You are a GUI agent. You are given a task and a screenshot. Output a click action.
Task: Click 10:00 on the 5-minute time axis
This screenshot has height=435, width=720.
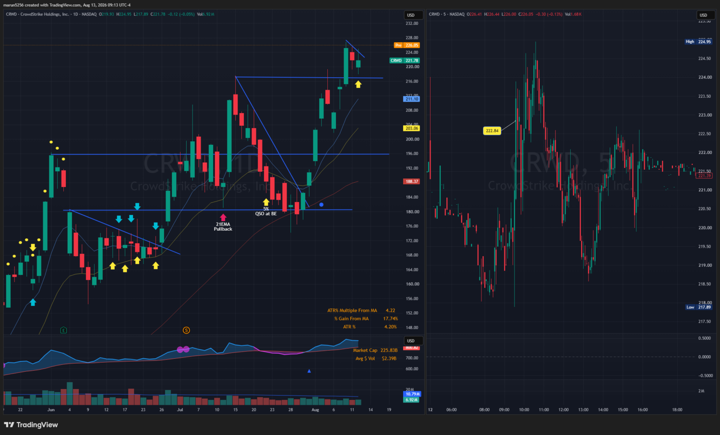(524, 410)
